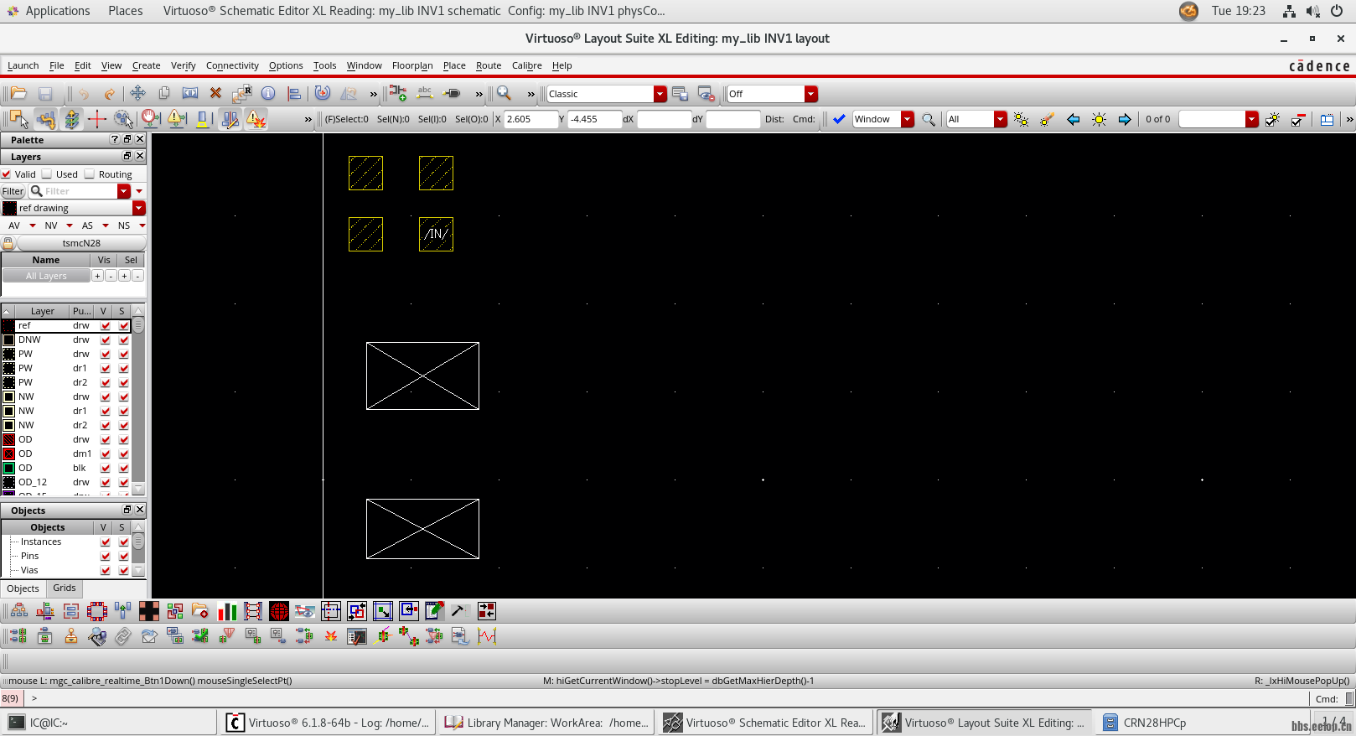
Task: Open the Floorplan menu
Action: pos(412,65)
